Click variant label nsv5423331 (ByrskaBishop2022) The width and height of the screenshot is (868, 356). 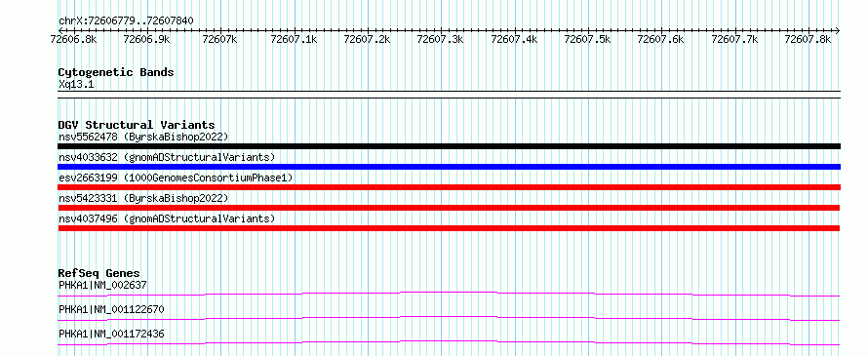pyautogui.click(x=143, y=198)
